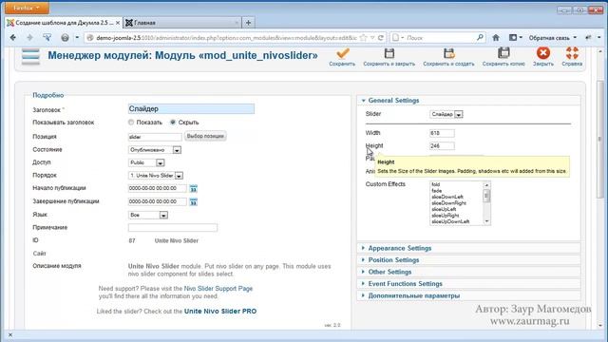This screenshot has height=342, width=608.
Task: Switch to the Создание шаблона для Джумла tab
Action: [x=64, y=23]
